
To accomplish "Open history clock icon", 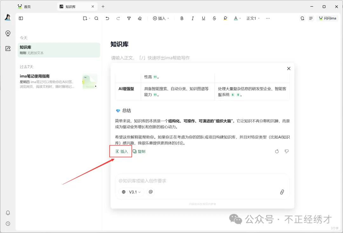I will click(x=8, y=223).
